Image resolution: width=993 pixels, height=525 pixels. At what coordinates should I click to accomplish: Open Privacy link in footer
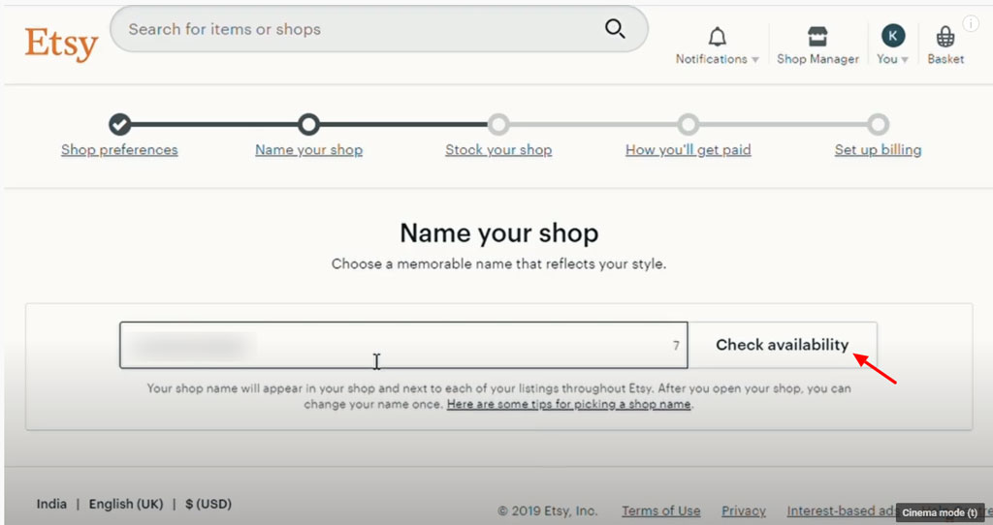tap(744, 510)
